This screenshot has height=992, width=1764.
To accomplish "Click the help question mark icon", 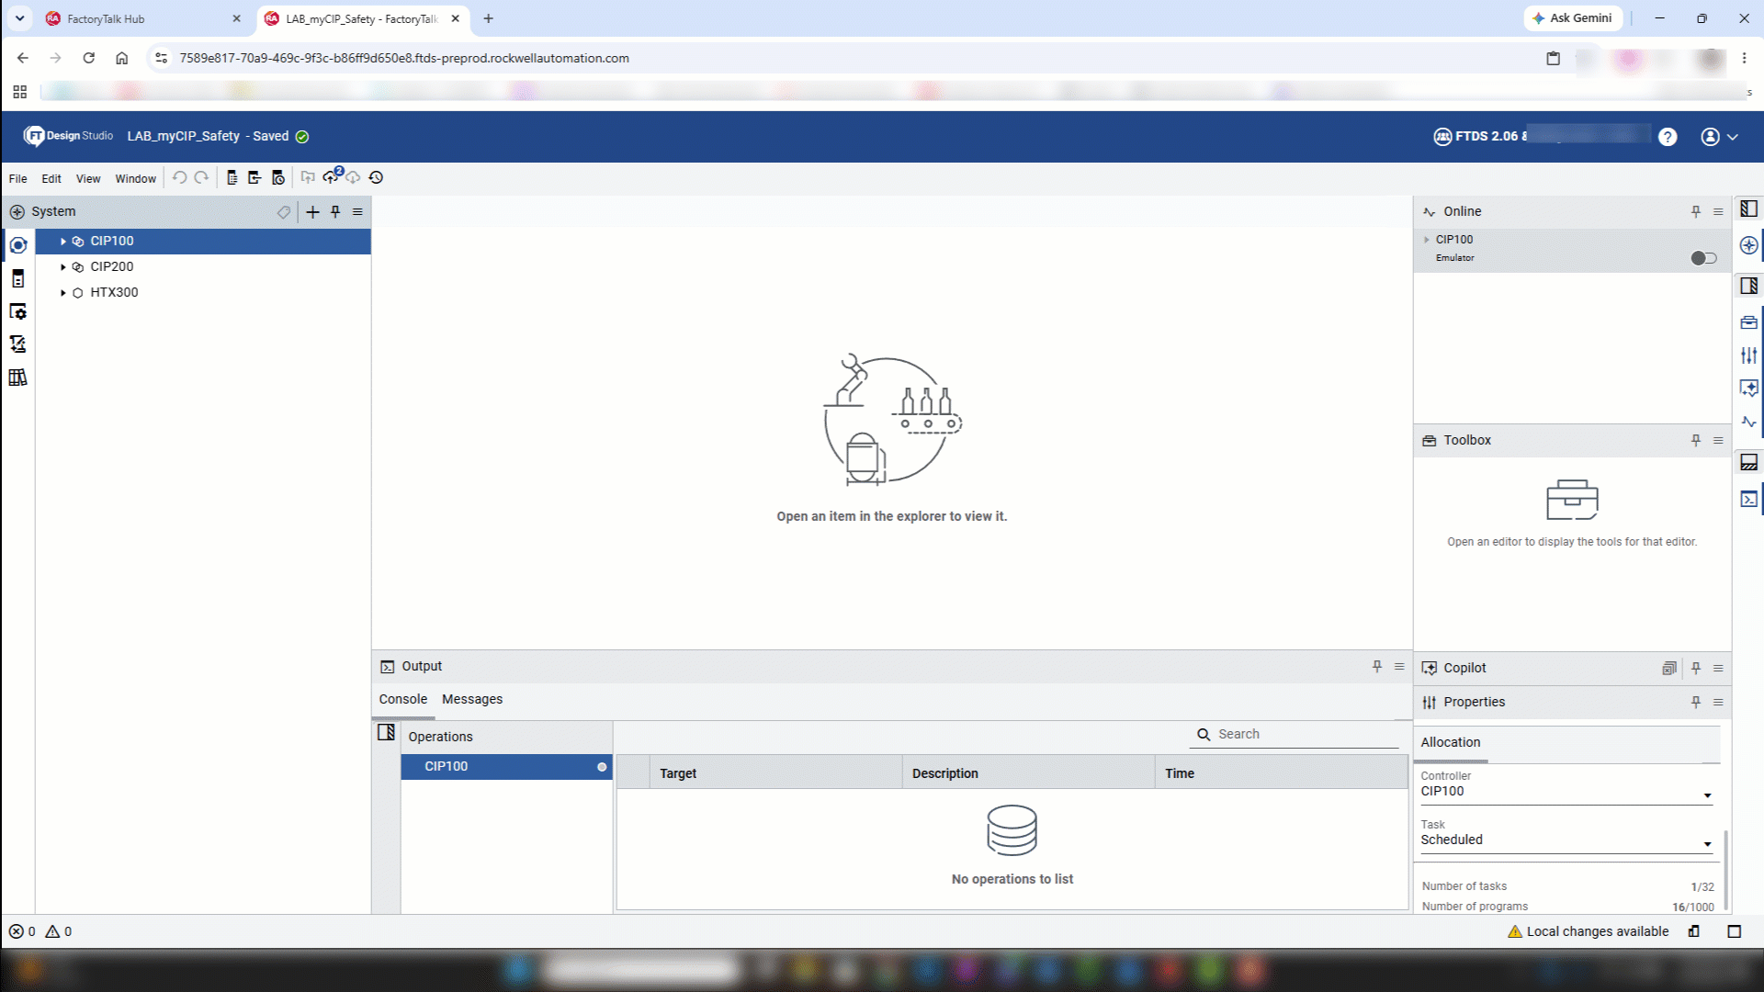I will [x=1668, y=137].
